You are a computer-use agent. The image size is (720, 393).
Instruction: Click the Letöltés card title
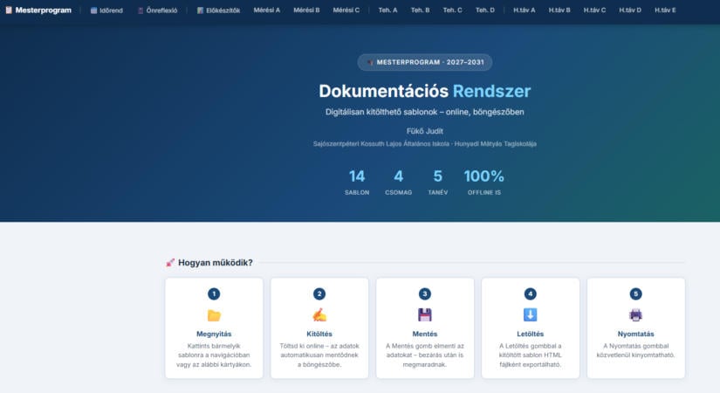(x=531, y=334)
